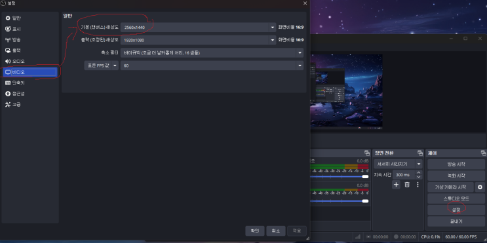This screenshot has width=487, height=243.
Task: Click the 제어 panel title
Action: click(433, 153)
